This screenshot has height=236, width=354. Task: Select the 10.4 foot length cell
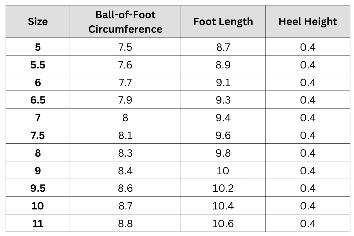(x=223, y=206)
